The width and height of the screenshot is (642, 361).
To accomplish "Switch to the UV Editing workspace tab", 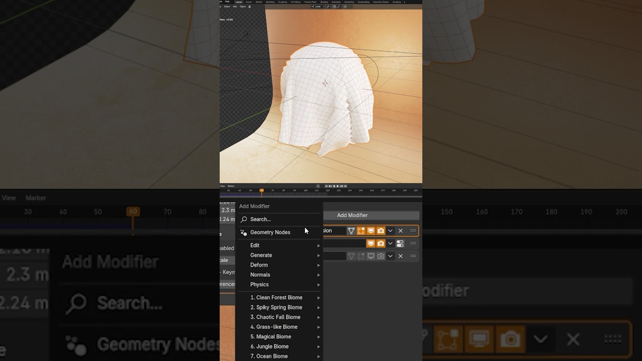I will point(295,2).
